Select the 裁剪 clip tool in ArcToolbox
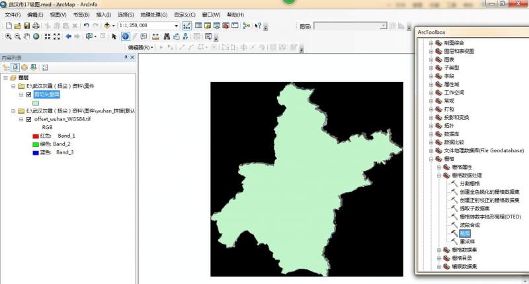This screenshot has width=529, height=284. click(x=465, y=233)
